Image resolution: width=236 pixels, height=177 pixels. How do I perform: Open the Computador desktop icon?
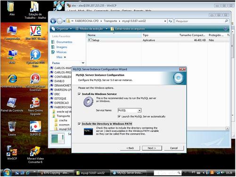point(12,32)
